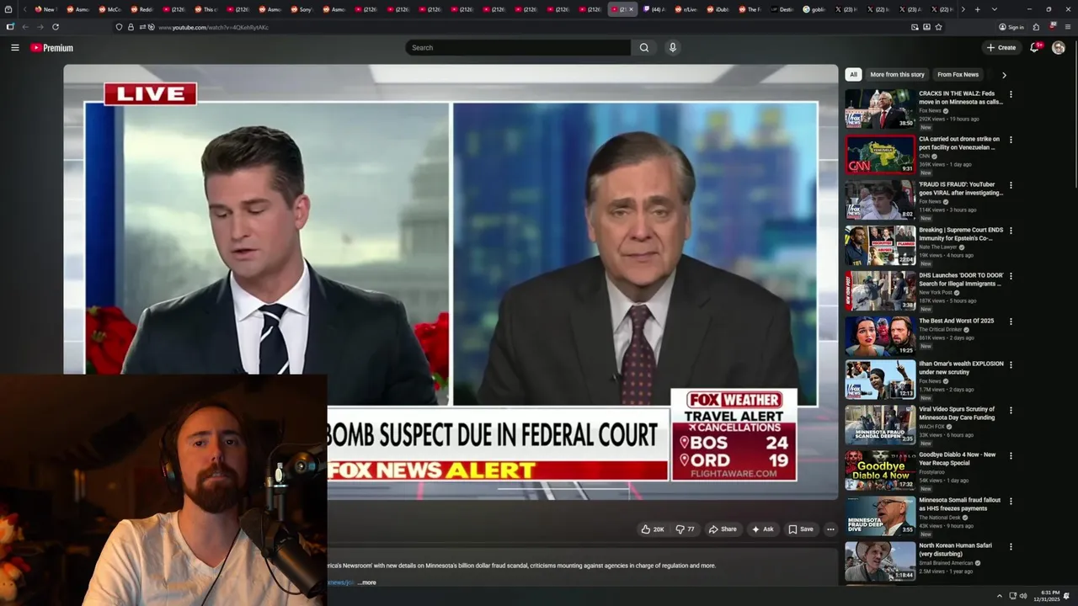Open CNN 'CIA carried out drone strike' thumbnail
The height and width of the screenshot is (606, 1078).
(880, 154)
